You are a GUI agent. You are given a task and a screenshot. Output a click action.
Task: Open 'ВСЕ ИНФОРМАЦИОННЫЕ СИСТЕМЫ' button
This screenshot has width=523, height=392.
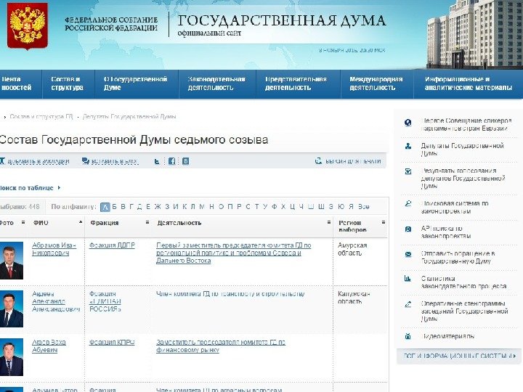(459, 356)
